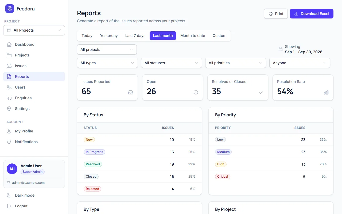342x214 pixels.
Task: Expand the All statuses dropdown
Action: pos(172,63)
